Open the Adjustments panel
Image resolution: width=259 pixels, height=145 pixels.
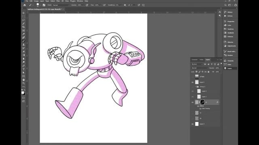click(x=230, y=46)
